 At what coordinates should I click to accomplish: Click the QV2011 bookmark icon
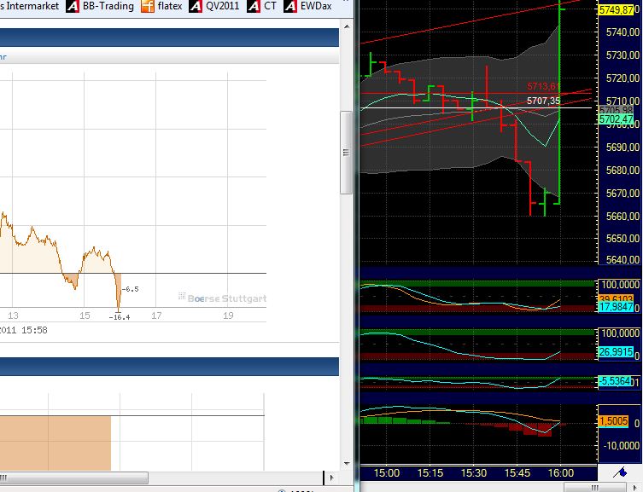[x=196, y=6]
